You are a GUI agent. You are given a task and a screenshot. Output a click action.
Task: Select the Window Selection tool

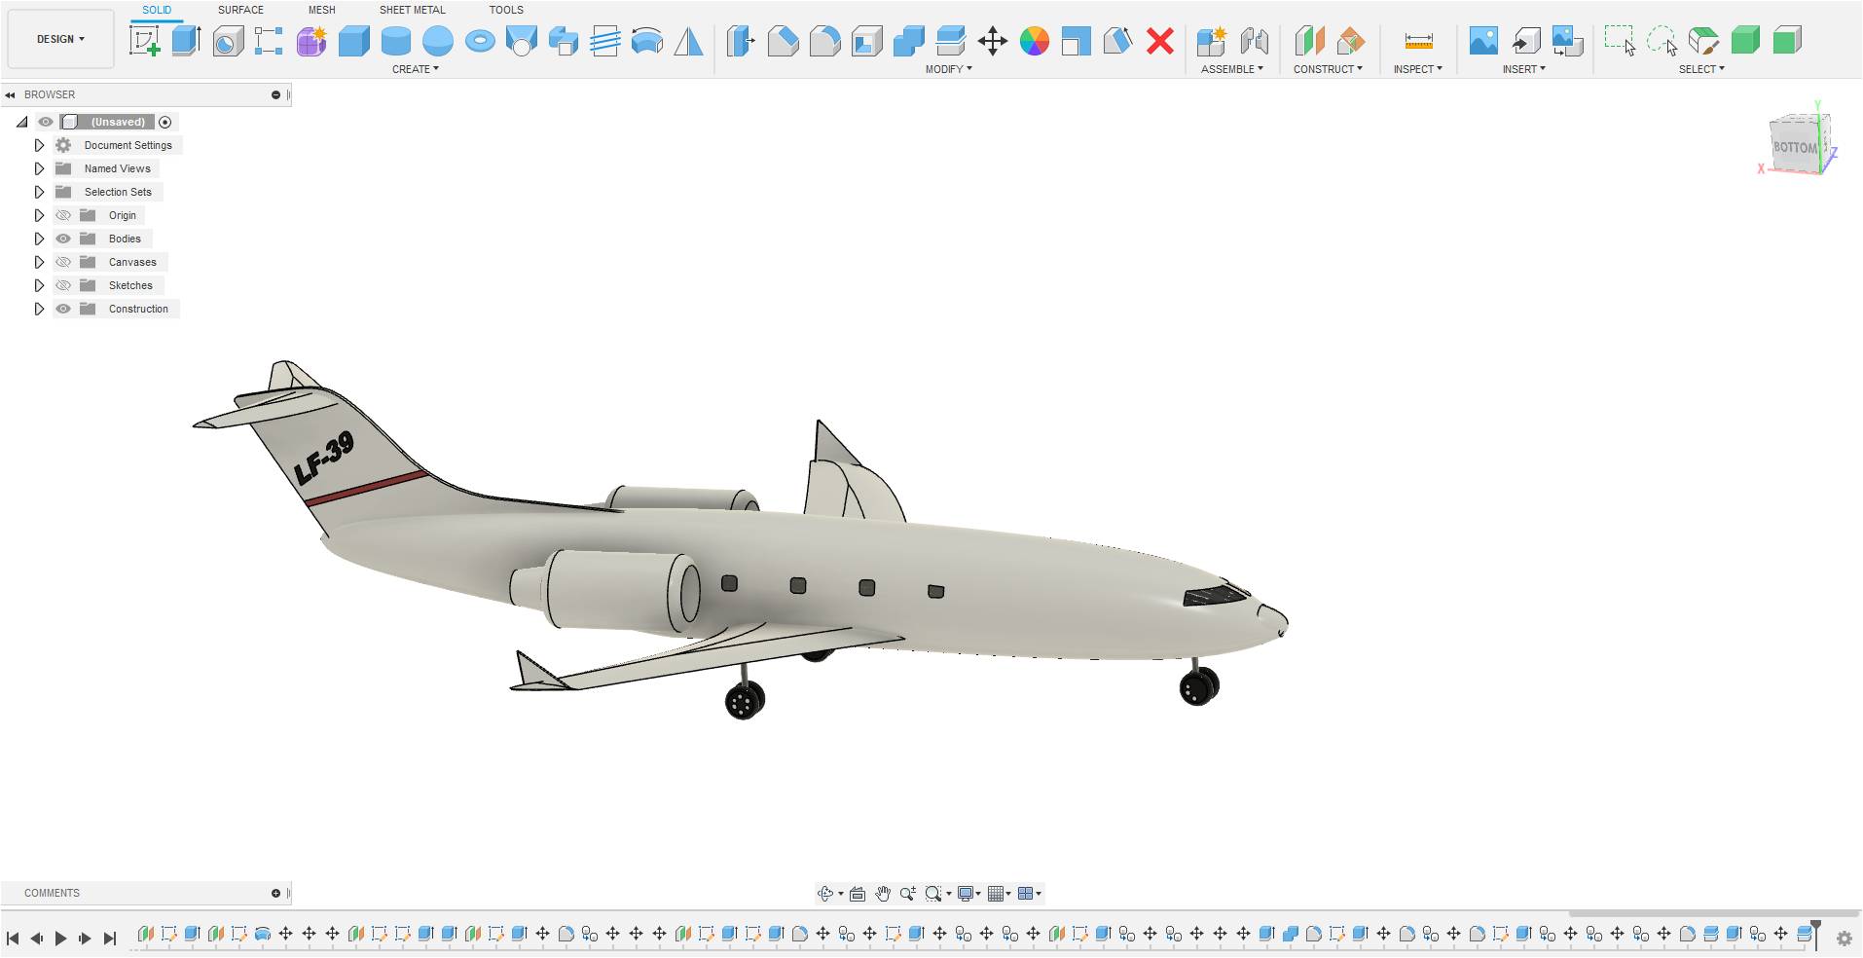pos(1620,41)
